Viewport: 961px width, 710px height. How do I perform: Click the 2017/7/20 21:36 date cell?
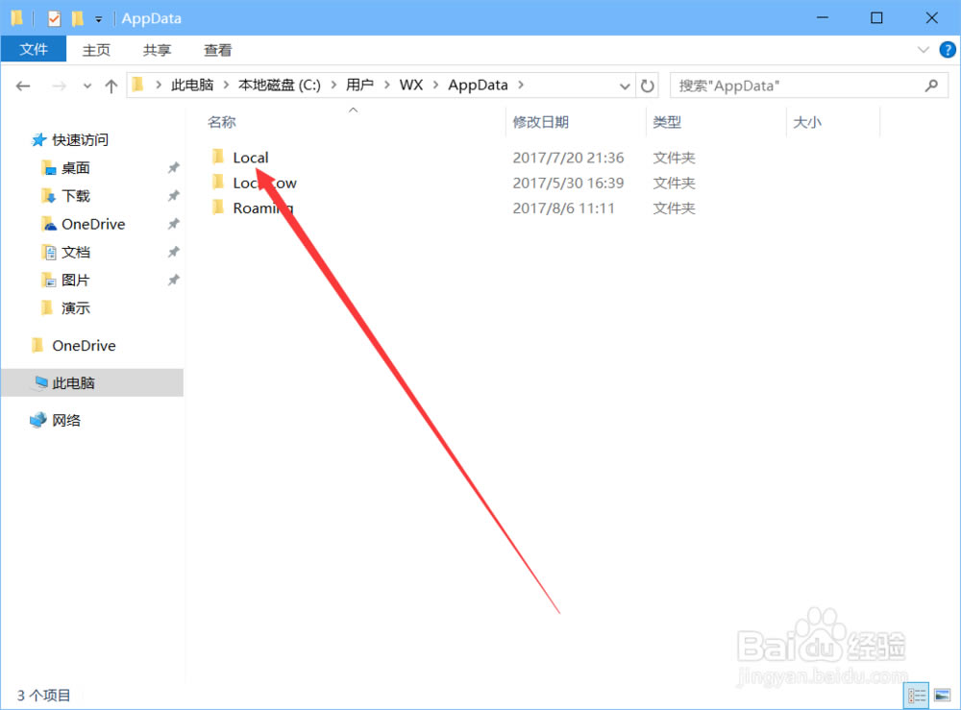(x=568, y=158)
